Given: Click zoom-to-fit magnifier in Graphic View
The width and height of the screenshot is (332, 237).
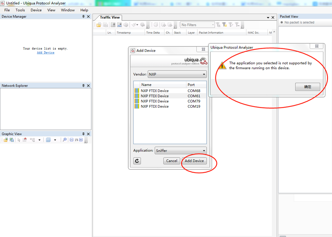Looking at the screenshot, I should click(x=64, y=140).
